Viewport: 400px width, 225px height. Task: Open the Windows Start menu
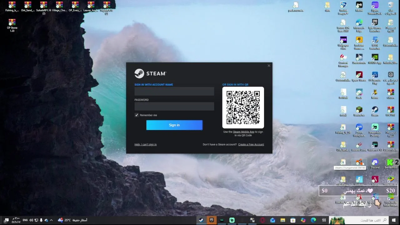(x=393, y=220)
